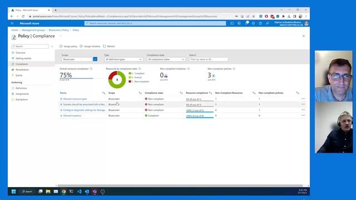
Task: Open the Feedback icon in Azure header
Action: tap(268, 23)
